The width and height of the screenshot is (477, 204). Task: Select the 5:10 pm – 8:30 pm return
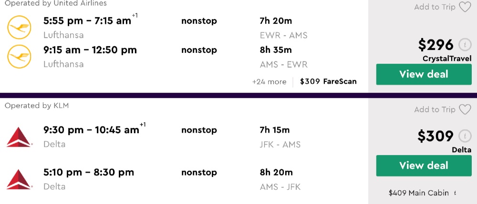tap(89, 172)
